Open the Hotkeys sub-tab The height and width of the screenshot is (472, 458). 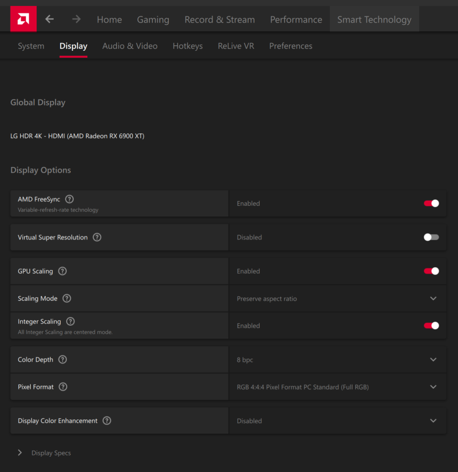pyautogui.click(x=188, y=46)
